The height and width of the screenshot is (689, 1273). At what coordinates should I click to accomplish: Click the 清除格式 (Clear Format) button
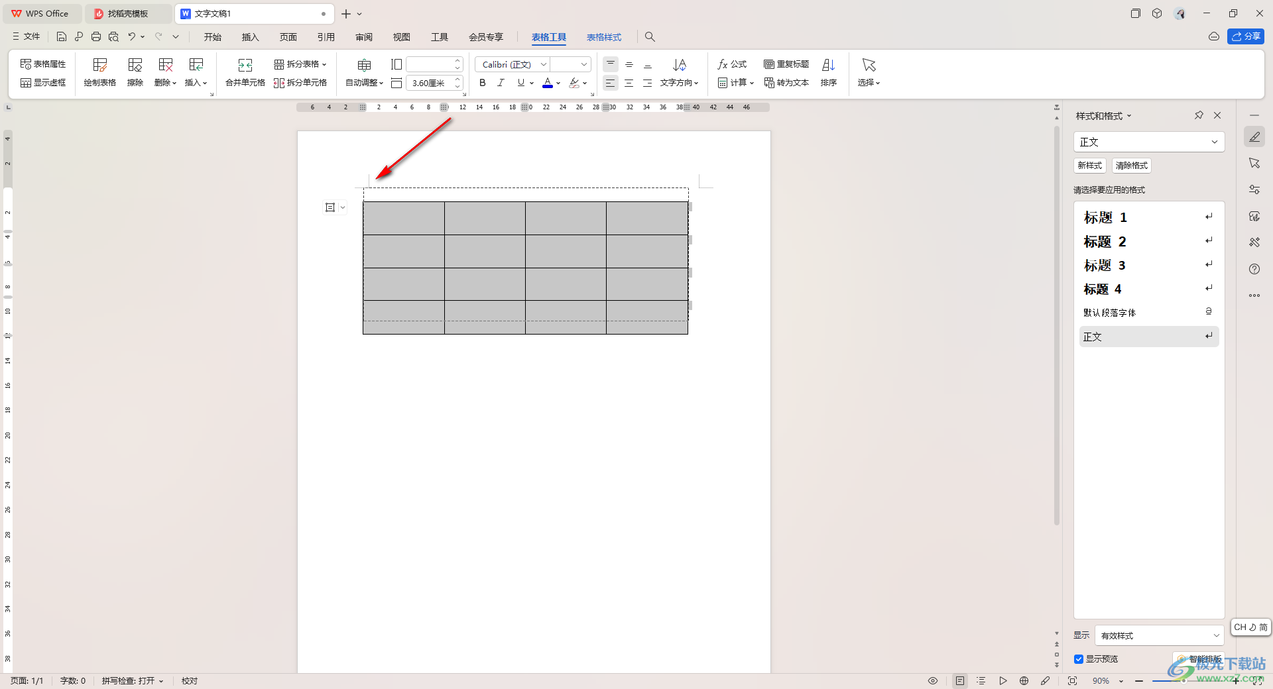[x=1132, y=166]
